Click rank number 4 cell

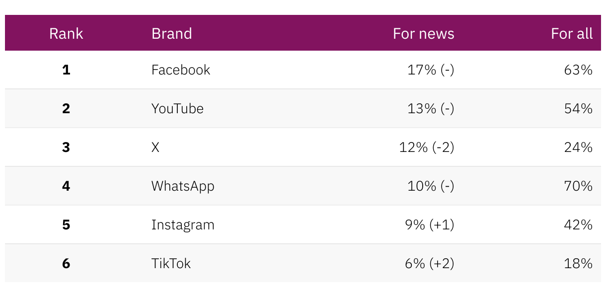pos(66,186)
